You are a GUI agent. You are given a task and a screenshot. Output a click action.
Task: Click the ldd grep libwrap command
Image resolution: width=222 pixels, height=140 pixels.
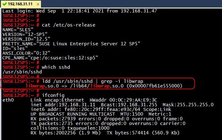coord(93,81)
